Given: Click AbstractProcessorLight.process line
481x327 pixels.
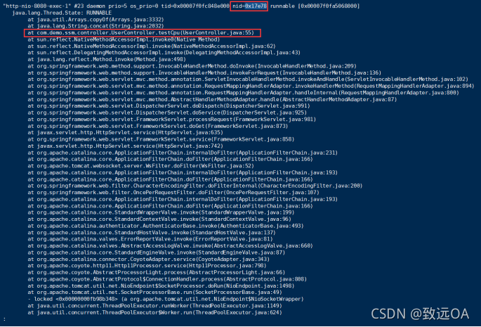Looking at the screenshot, I should point(156,273).
